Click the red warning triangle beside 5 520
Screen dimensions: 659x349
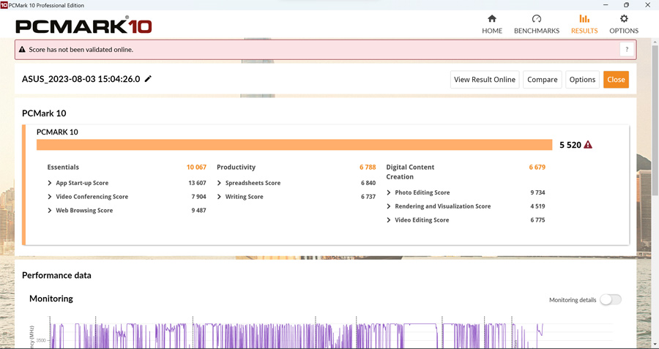[x=588, y=145]
